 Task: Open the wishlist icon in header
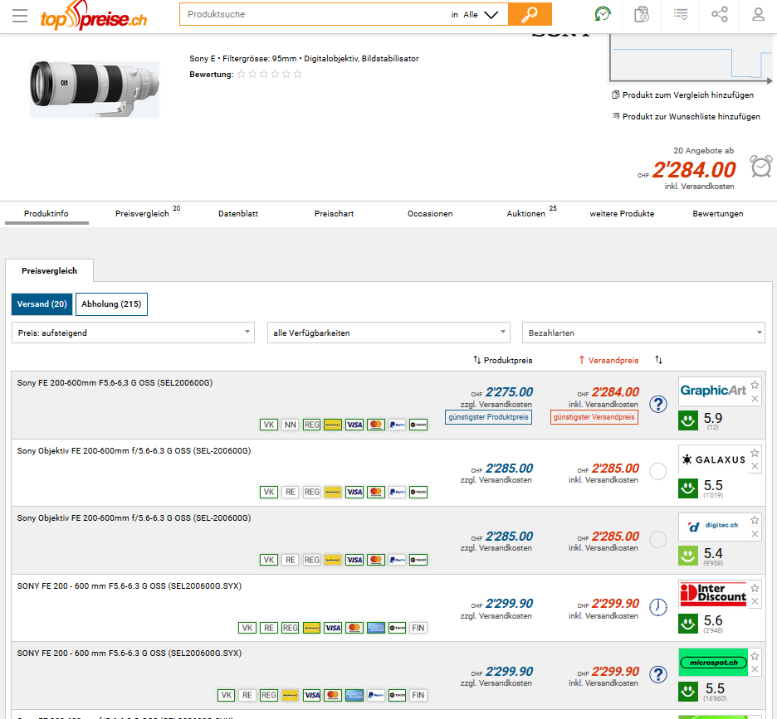(x=681, y=14)
